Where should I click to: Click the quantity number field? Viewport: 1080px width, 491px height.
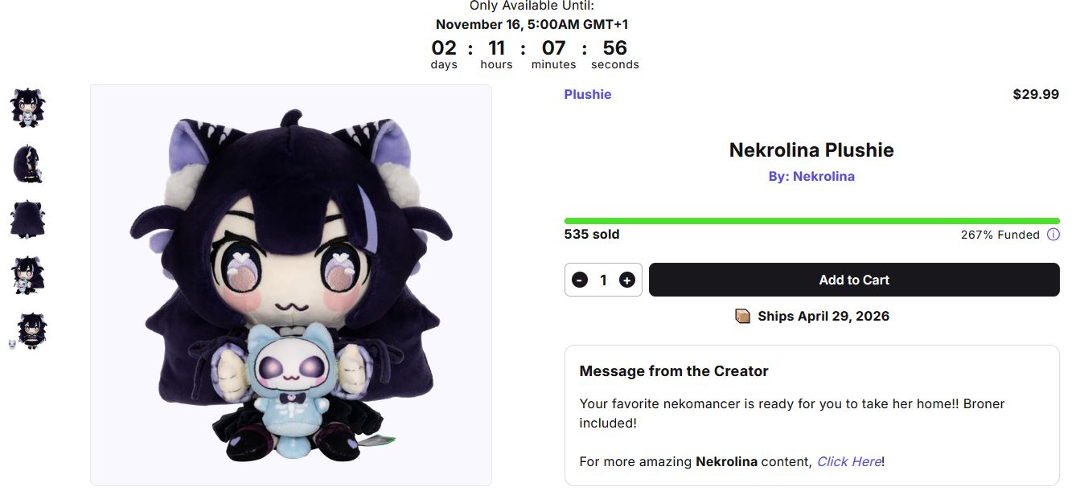(x=603, y=280)
